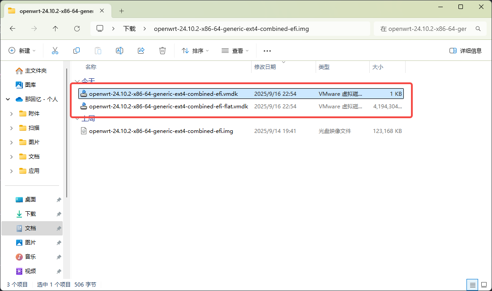Click 123,168 KB size of img file
The height and width of the screenshot is (291, 492).
click(387, 131)
